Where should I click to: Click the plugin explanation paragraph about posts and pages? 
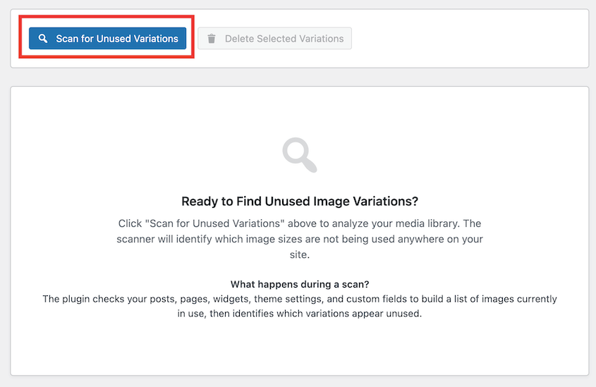(300, 306)
